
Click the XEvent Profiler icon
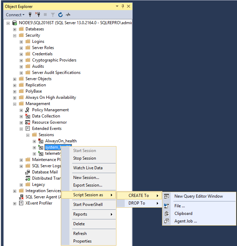pos(21,203)
